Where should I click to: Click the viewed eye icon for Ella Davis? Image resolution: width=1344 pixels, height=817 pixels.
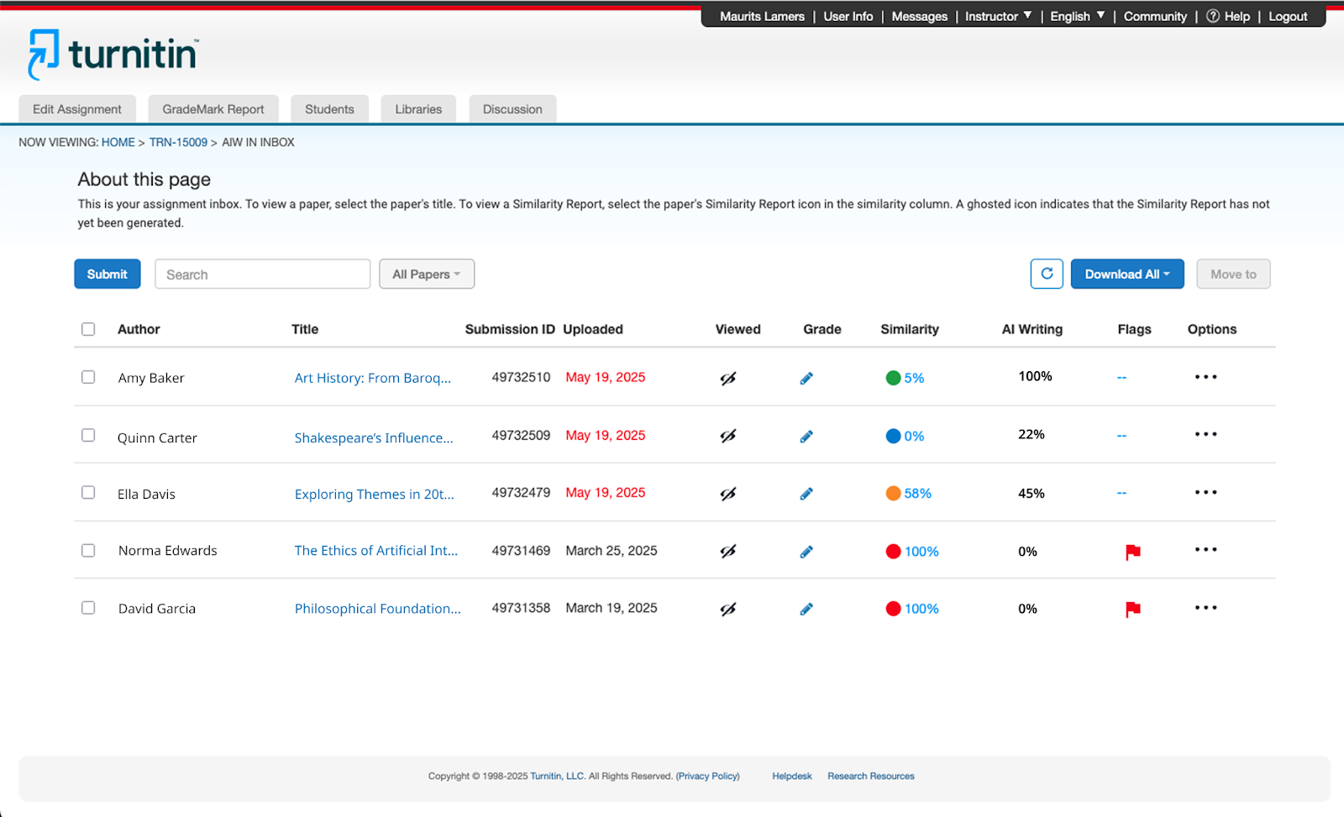point(727,494)
